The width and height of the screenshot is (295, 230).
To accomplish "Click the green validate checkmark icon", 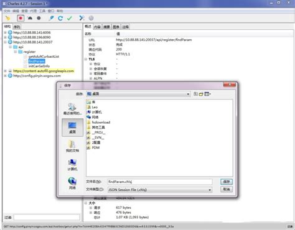I will (x=70, y=18).
